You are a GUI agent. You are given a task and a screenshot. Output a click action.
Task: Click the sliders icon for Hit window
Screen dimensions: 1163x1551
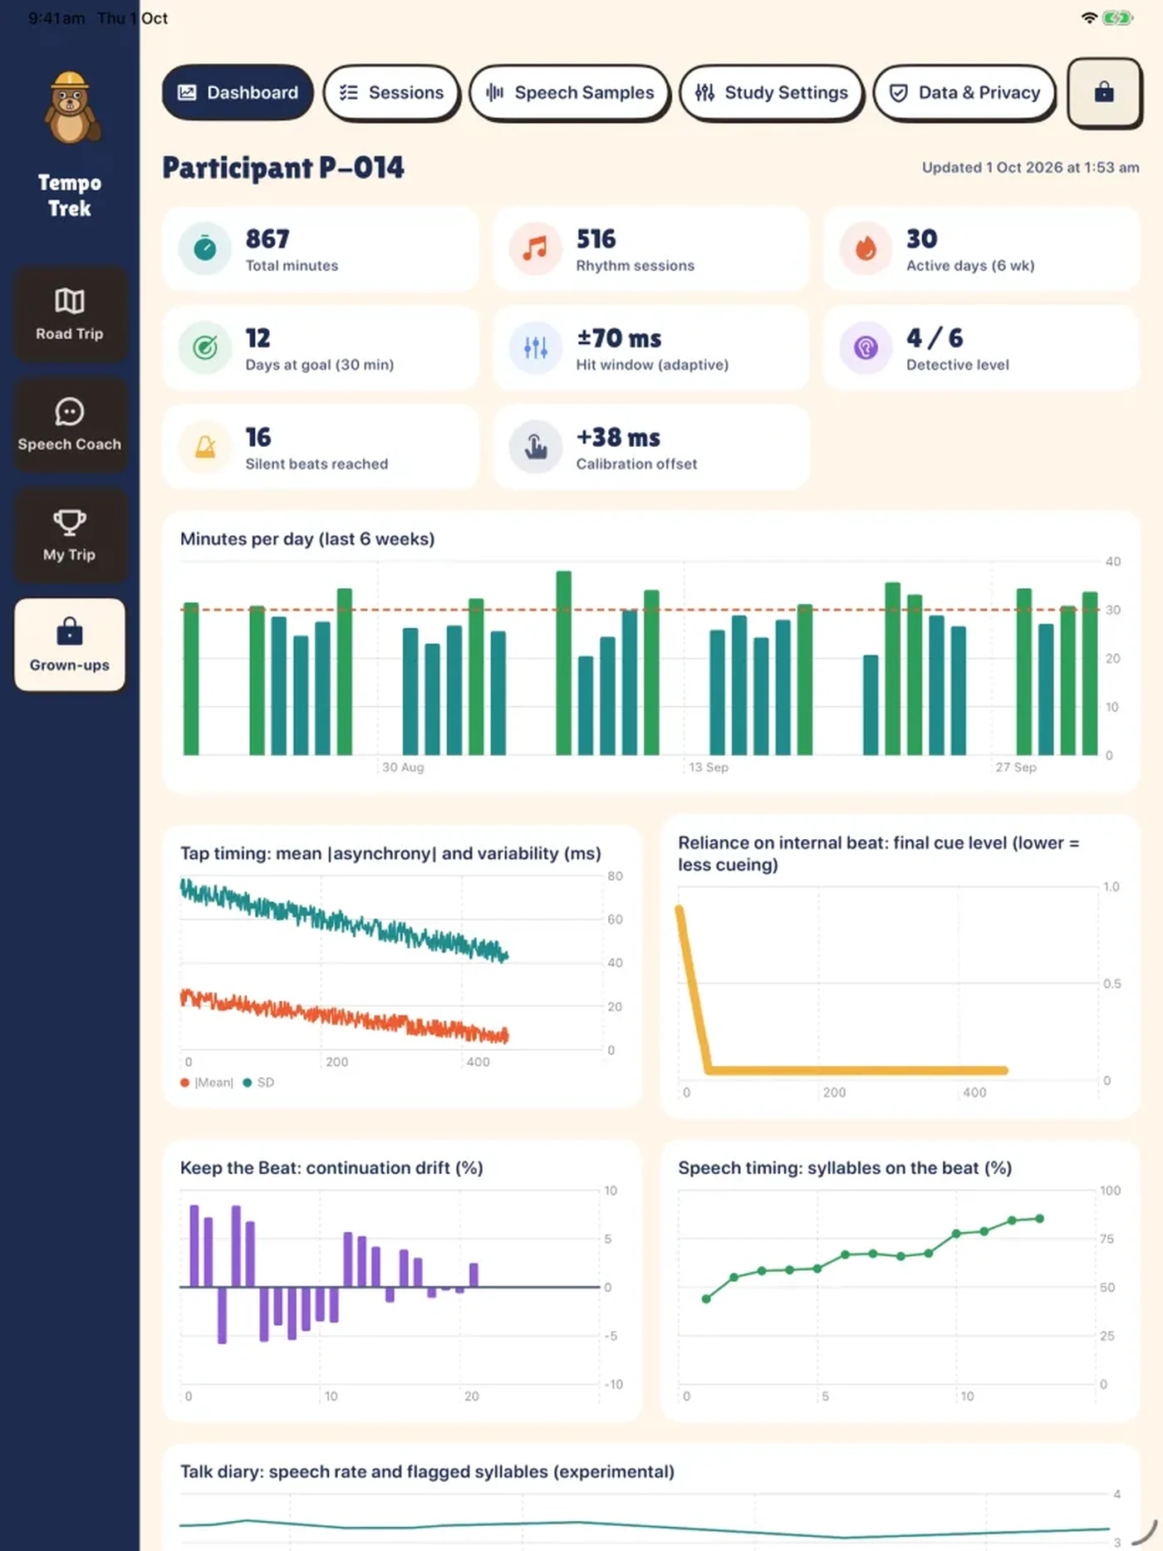(536, 347)
